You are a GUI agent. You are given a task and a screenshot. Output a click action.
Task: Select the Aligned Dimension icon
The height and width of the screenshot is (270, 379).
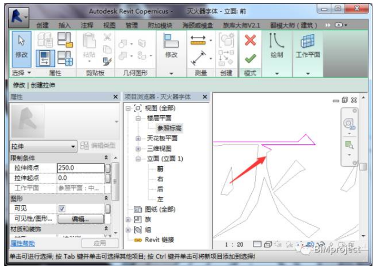(198, 58)
